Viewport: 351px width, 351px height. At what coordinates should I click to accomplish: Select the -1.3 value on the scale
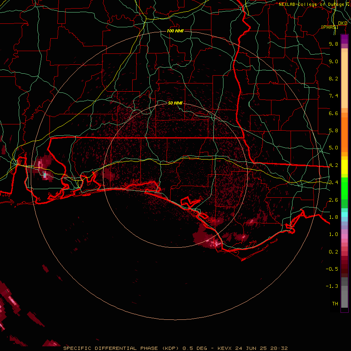[x=332, y=286]
